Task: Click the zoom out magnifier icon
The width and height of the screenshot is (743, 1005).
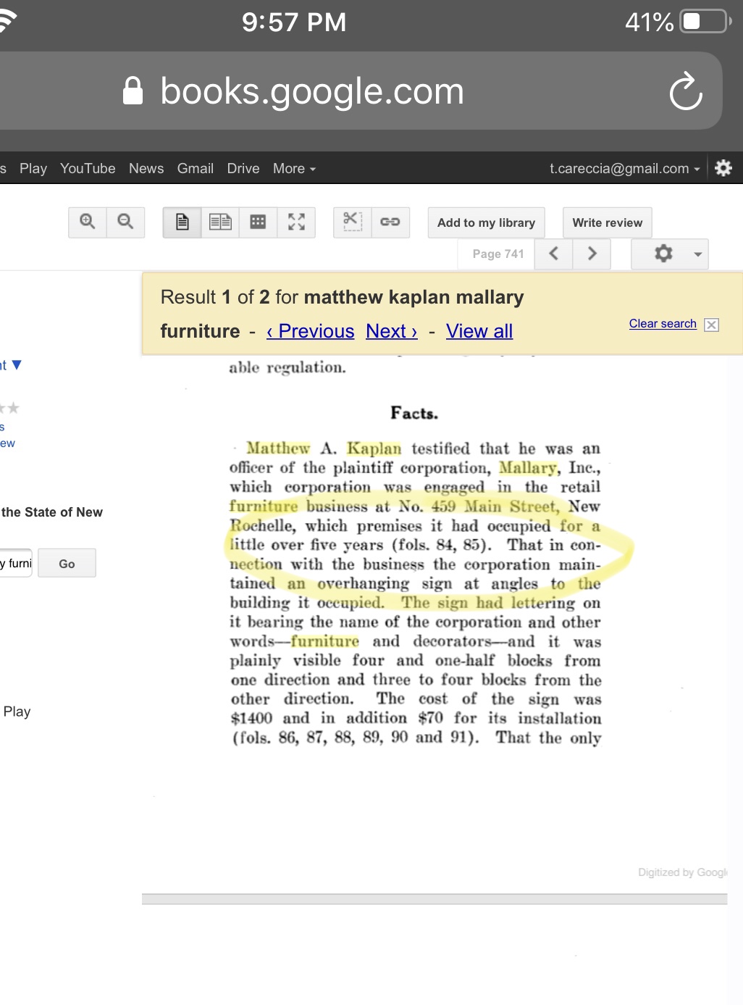Action: pyautogui.click(x=125, y=222)
